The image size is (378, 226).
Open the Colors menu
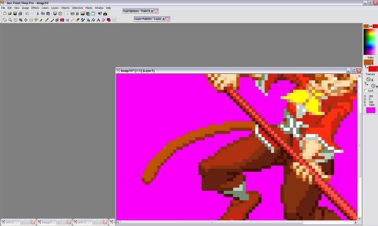tap(45, 8)
